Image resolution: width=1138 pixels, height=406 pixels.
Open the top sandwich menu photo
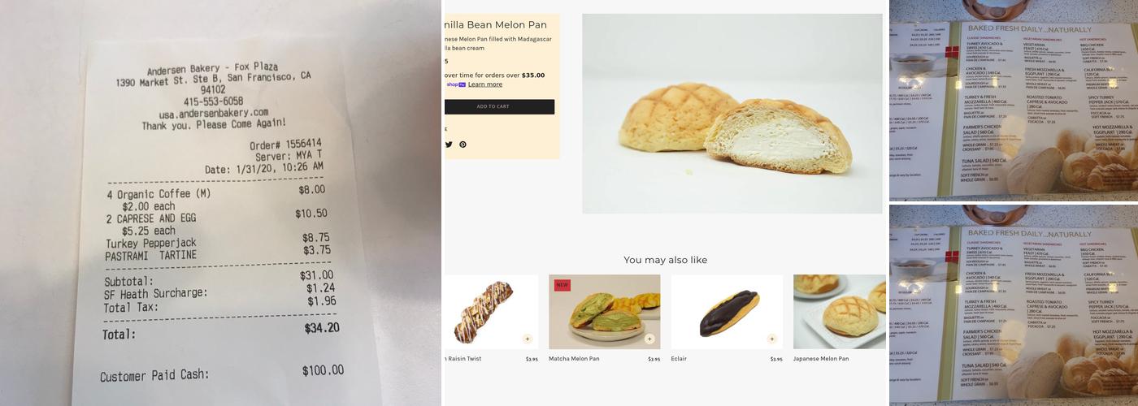point(1014,100)
